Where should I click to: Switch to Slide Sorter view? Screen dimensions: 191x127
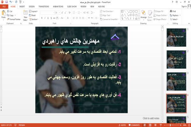tap(150, 125)
